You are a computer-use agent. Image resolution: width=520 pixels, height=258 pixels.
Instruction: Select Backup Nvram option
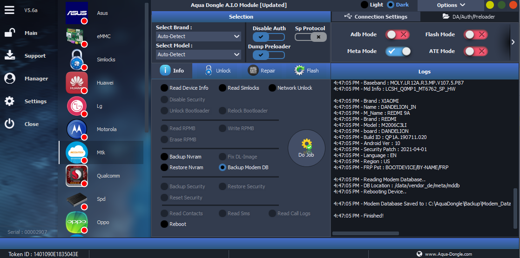point(164,157)
